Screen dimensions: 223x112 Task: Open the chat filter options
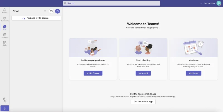tap(45, 11)
